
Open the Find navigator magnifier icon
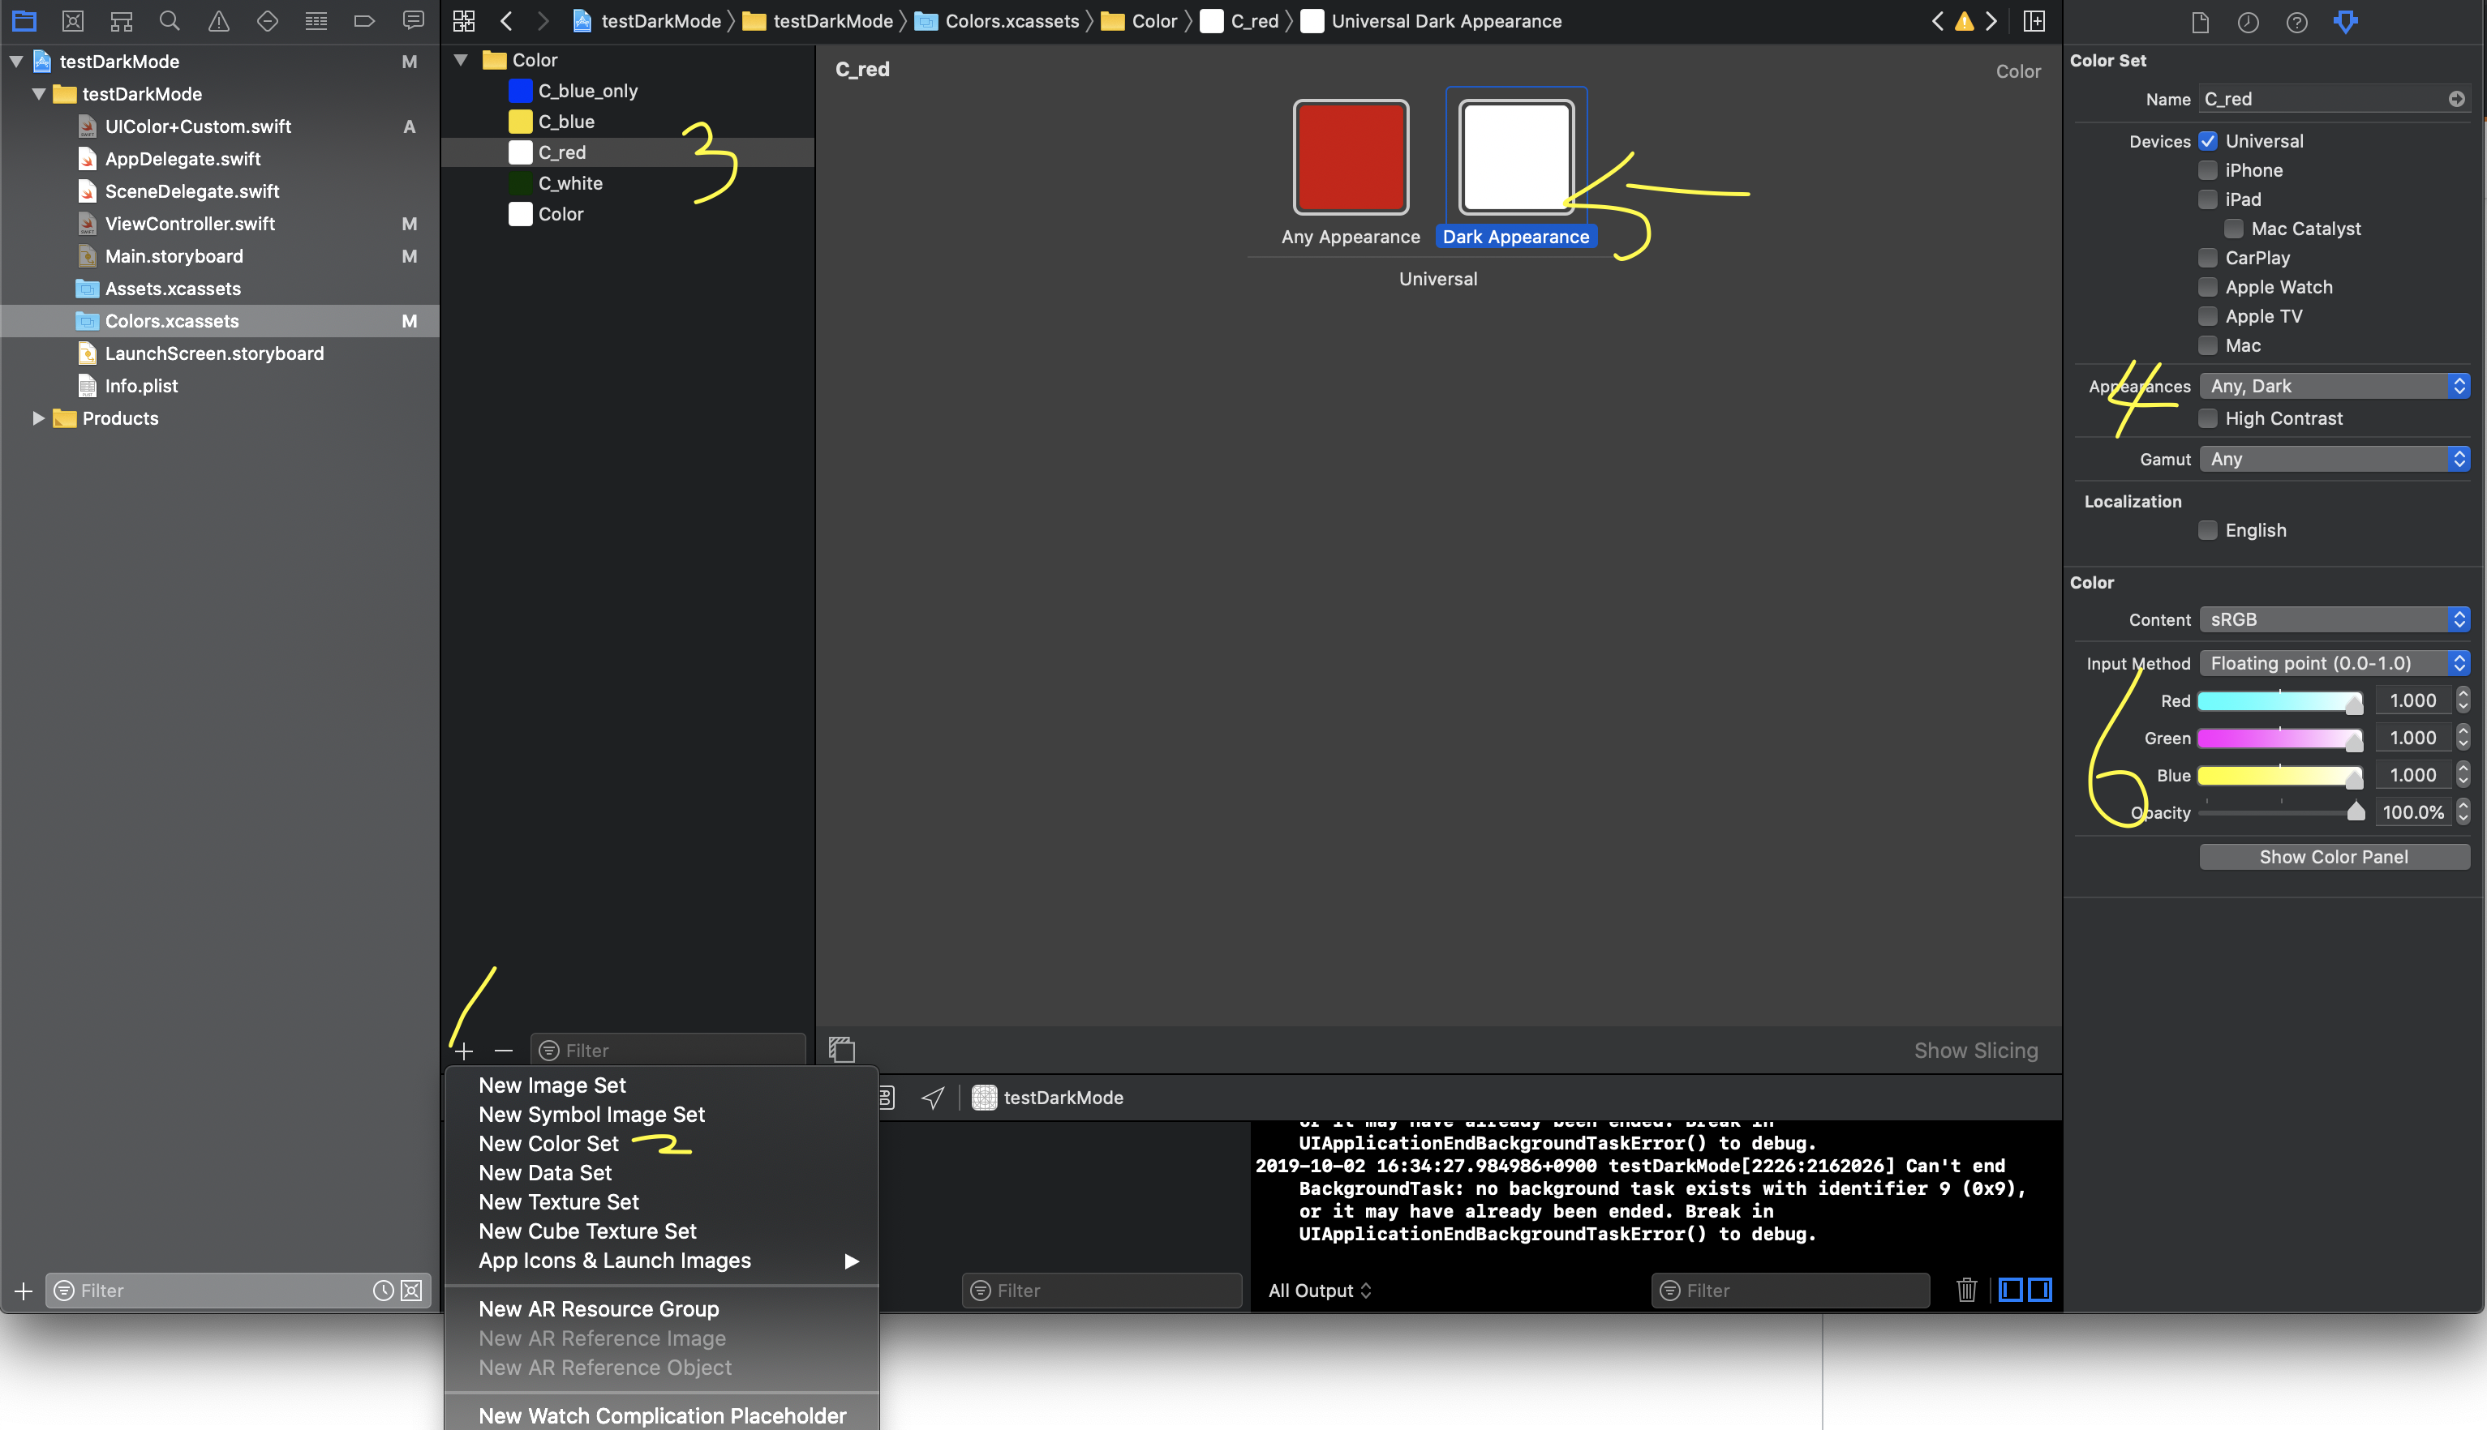[x=169, y=20]
